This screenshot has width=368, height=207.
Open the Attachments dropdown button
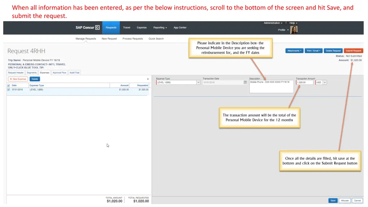point(294,51)
